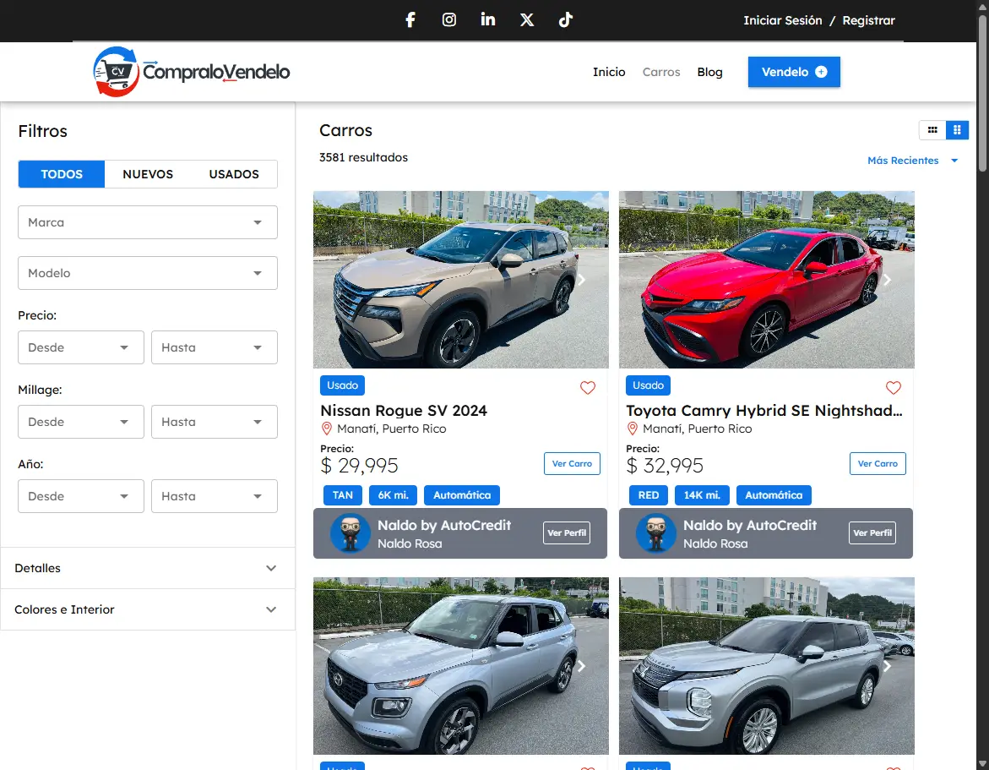This screenshot has width=989, height=770.
Task: Click the Vendelo button
Action: 794,72
